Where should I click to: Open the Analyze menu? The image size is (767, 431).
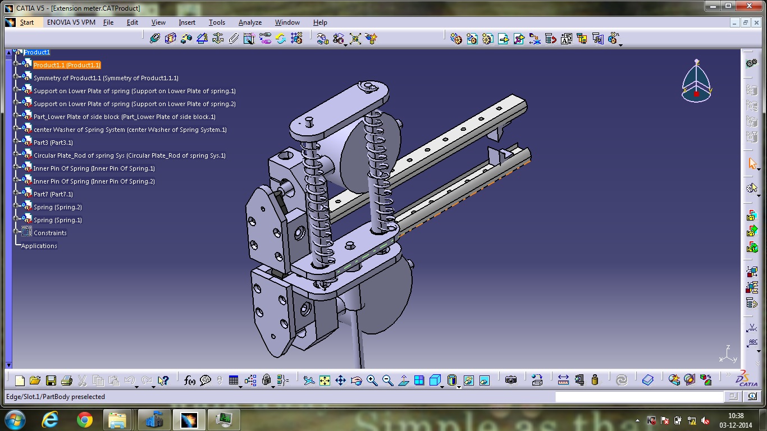[250, 22]
